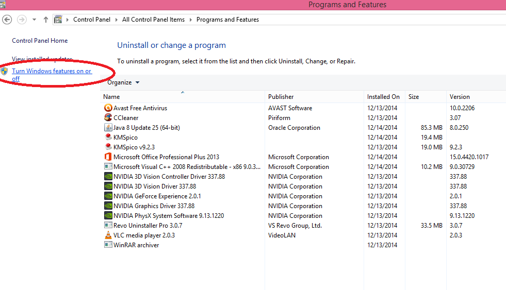The image size is (506, 290).
Task: Click the 33.5 MB size cell
Action: [431, 226]
